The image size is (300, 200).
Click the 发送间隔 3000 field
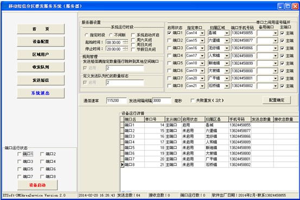coord(162,101)
